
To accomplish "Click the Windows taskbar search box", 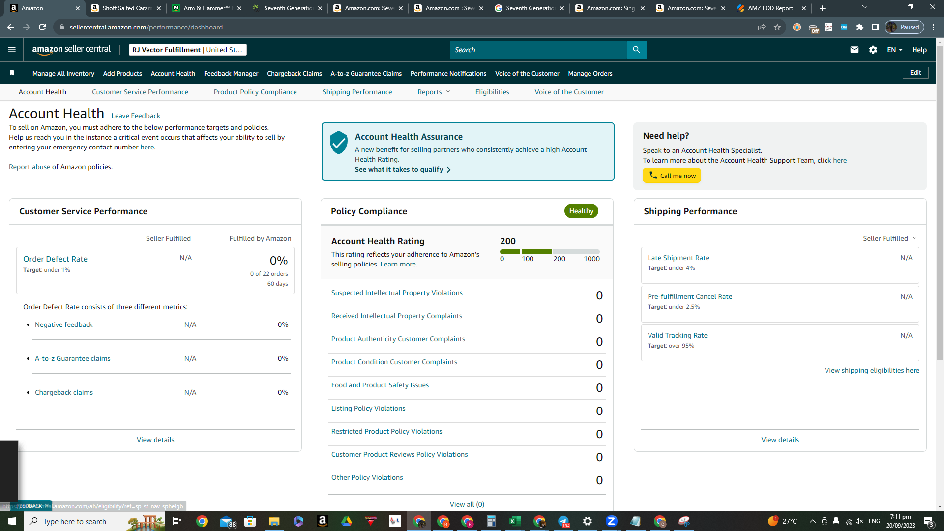I will [x=94, y=521].
